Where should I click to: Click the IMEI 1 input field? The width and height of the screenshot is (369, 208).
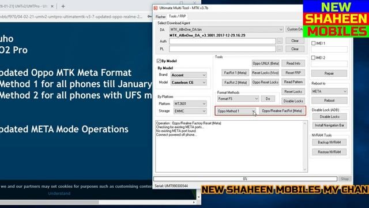pyautogui.click(x=329, y=49)
